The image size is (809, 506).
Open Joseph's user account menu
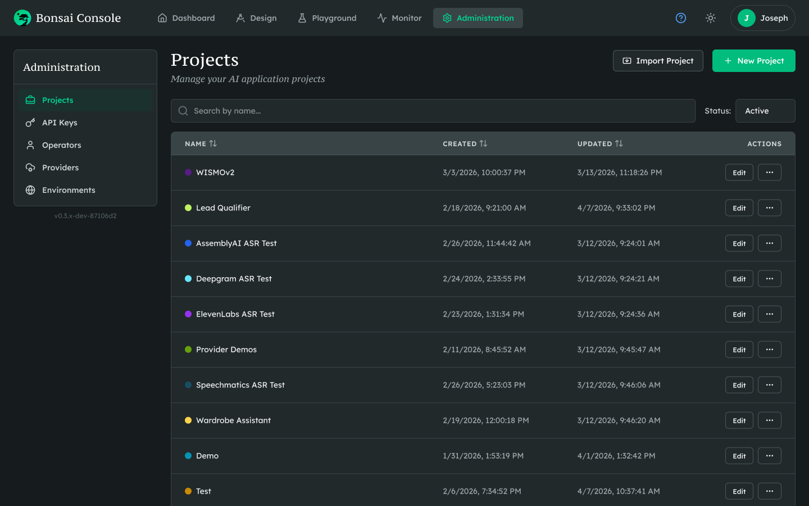(762, 18)
